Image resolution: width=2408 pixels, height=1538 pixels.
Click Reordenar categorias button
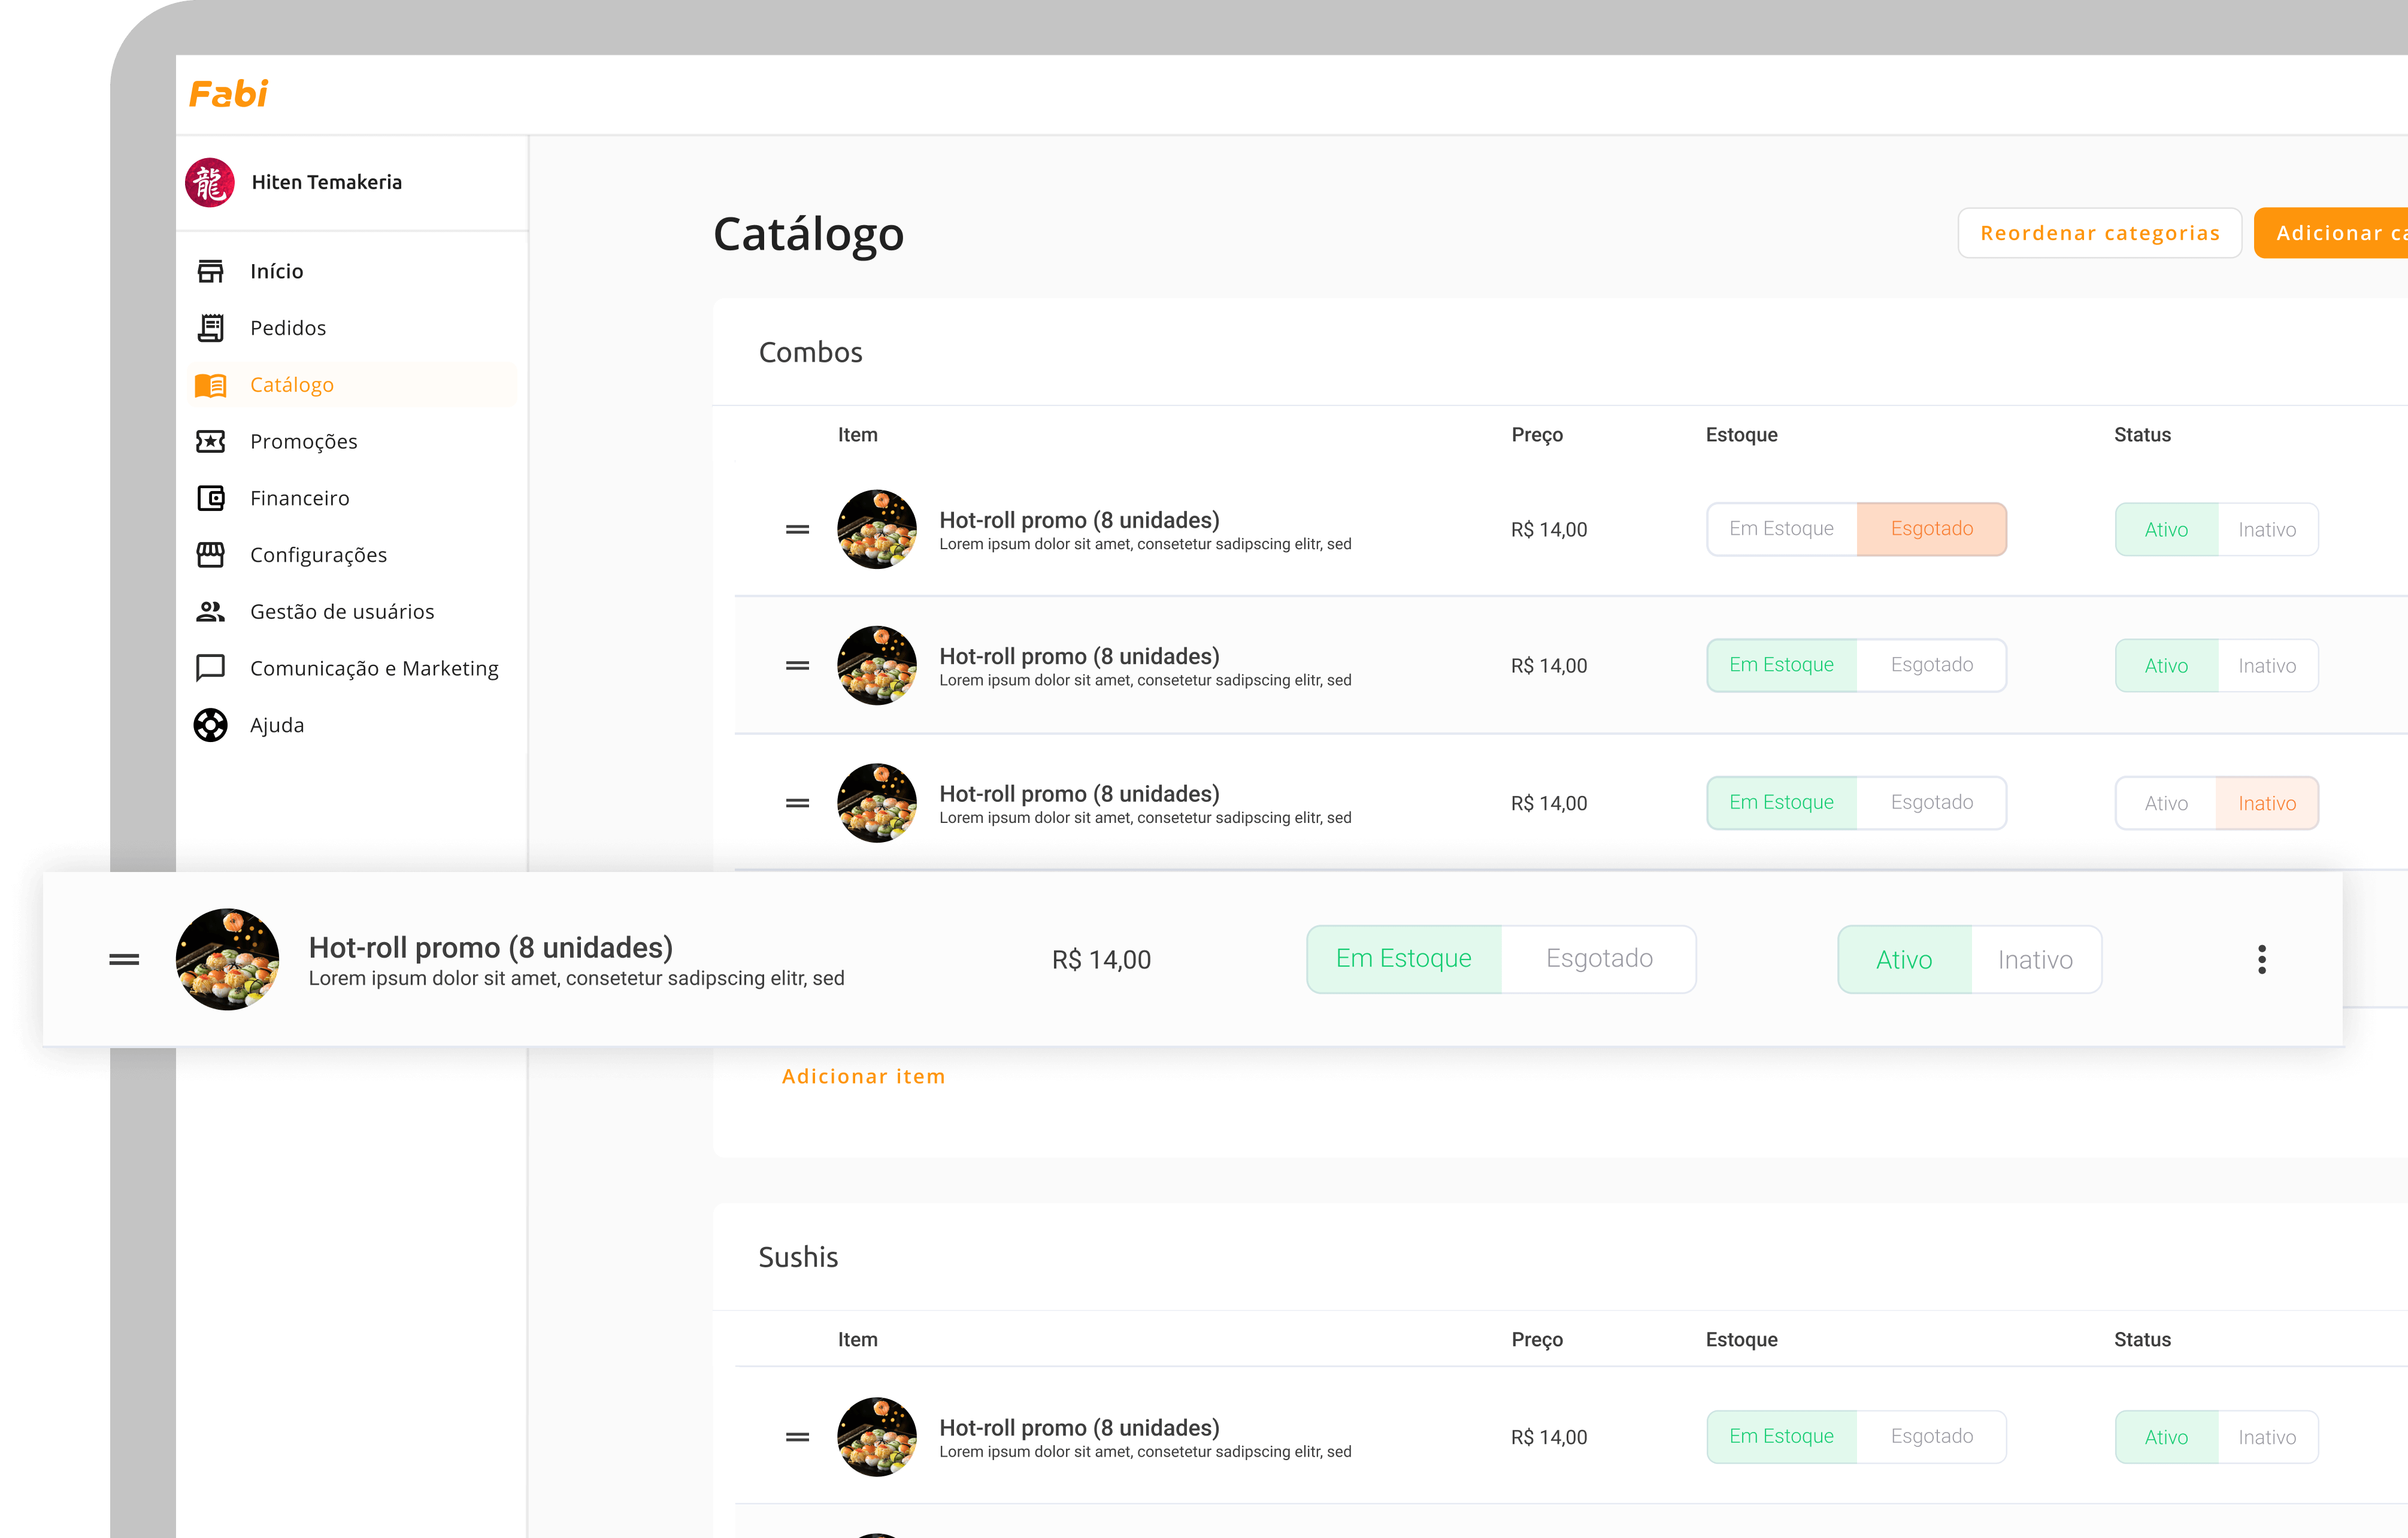2099,233
